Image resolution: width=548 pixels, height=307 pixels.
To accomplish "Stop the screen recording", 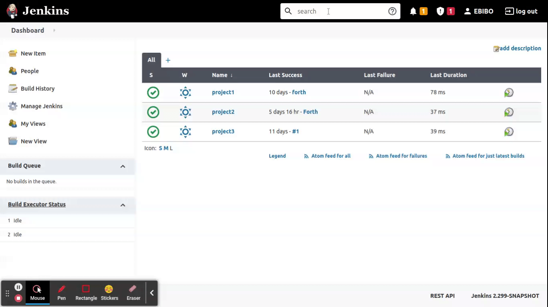I will 18,297.
